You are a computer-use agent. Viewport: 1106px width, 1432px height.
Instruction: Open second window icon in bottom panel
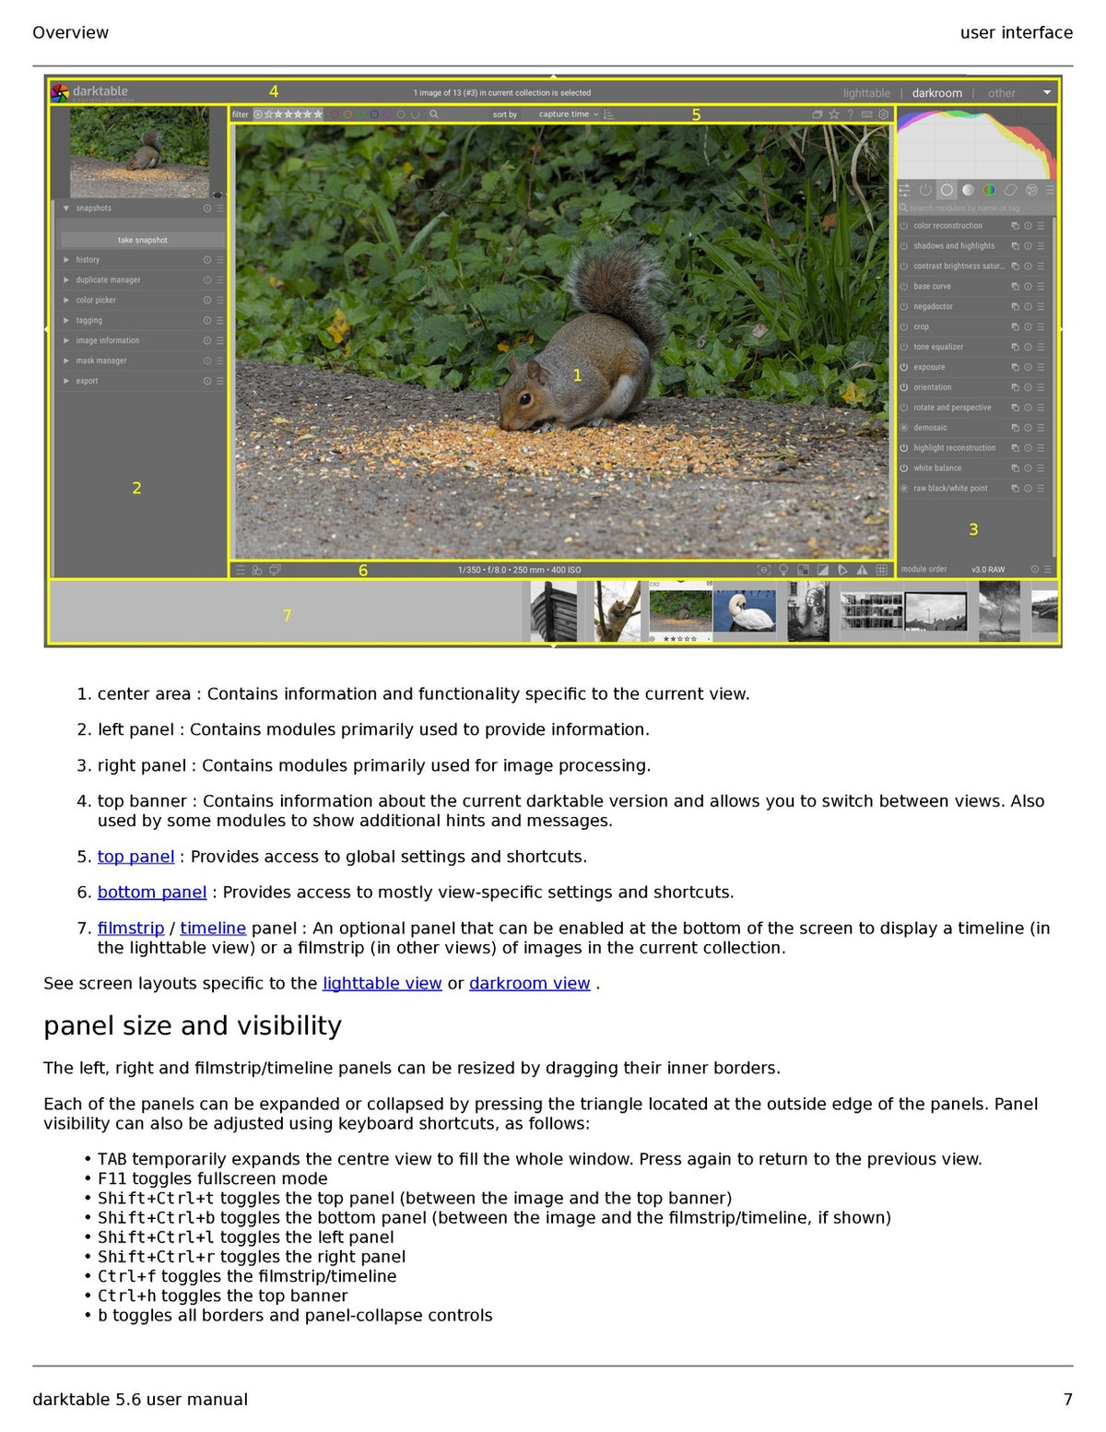point(275,570)
